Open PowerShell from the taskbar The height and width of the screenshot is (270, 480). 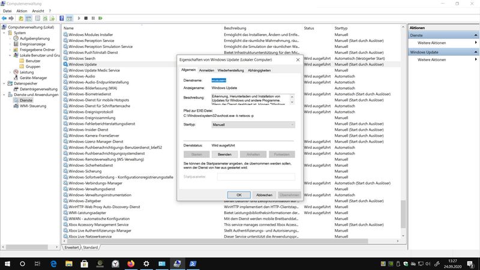193,263
